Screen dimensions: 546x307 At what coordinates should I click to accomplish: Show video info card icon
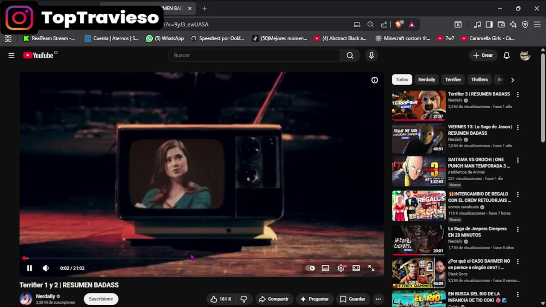(x=375, y=80)
